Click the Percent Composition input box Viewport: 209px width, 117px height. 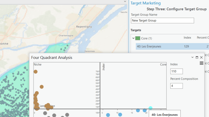[176, 86]
